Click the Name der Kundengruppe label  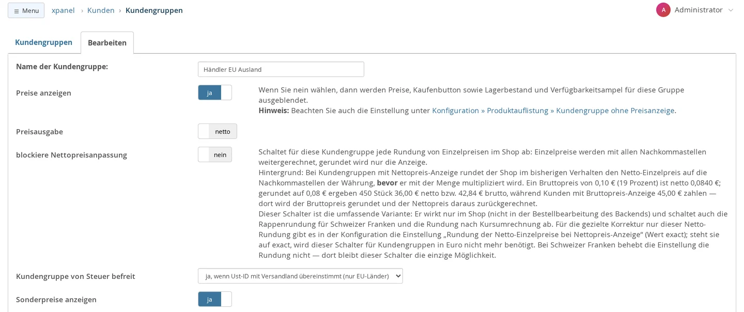pos(62,67)
